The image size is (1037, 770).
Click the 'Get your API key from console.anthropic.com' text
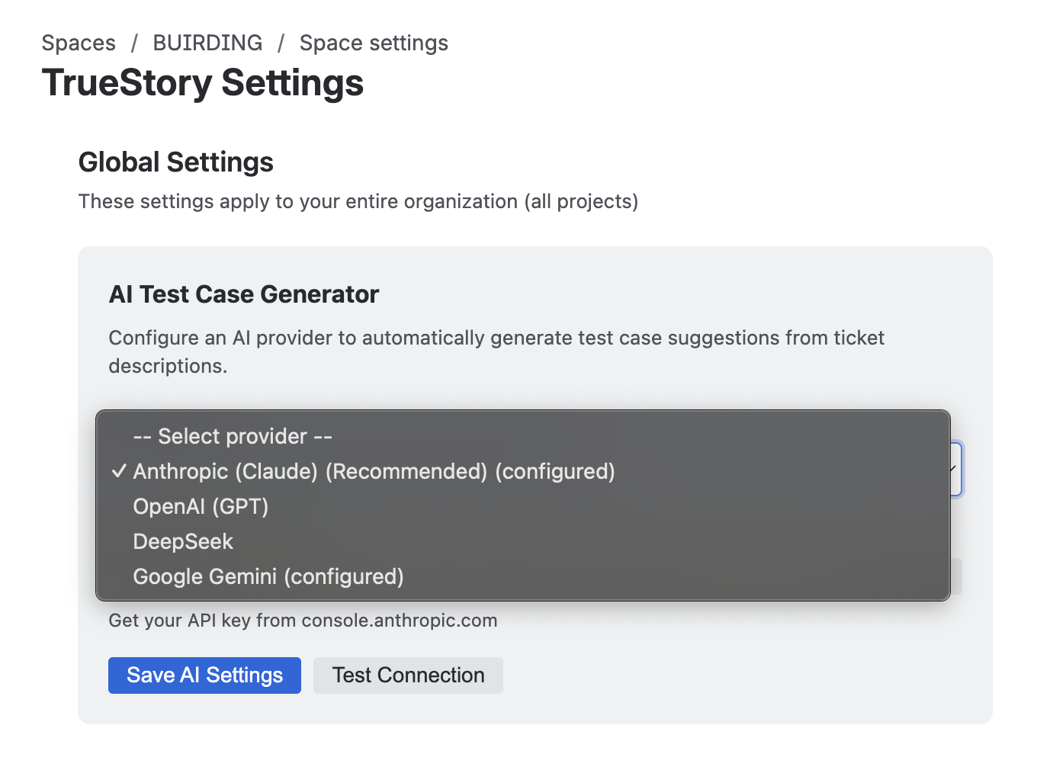pyautogui.click(x=303, y=621)
